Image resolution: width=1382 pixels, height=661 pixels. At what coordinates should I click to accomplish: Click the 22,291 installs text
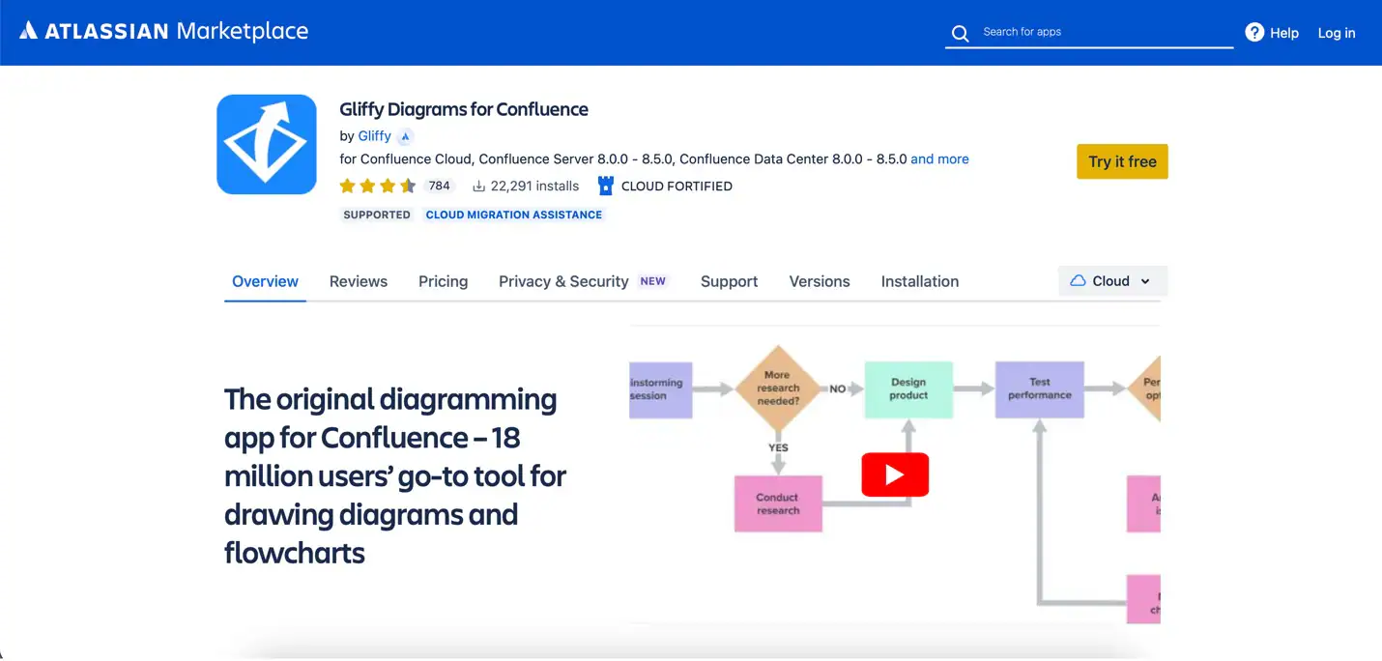tap(534, 186)
